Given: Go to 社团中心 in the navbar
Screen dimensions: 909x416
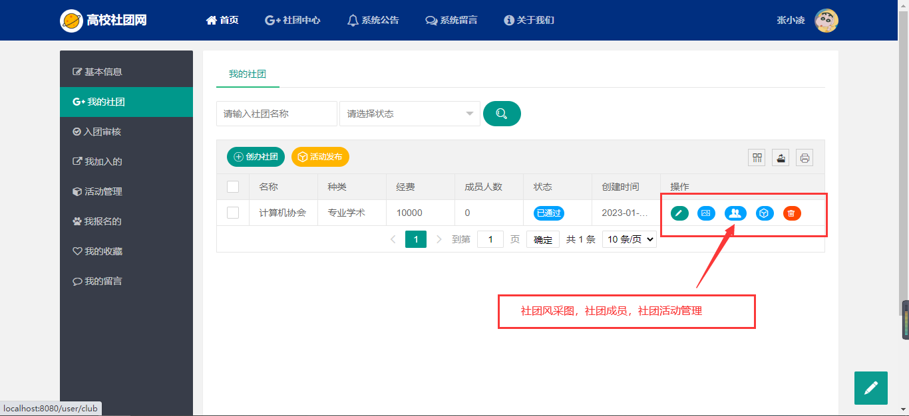Looking at the screenshot, I should point(293,20).
